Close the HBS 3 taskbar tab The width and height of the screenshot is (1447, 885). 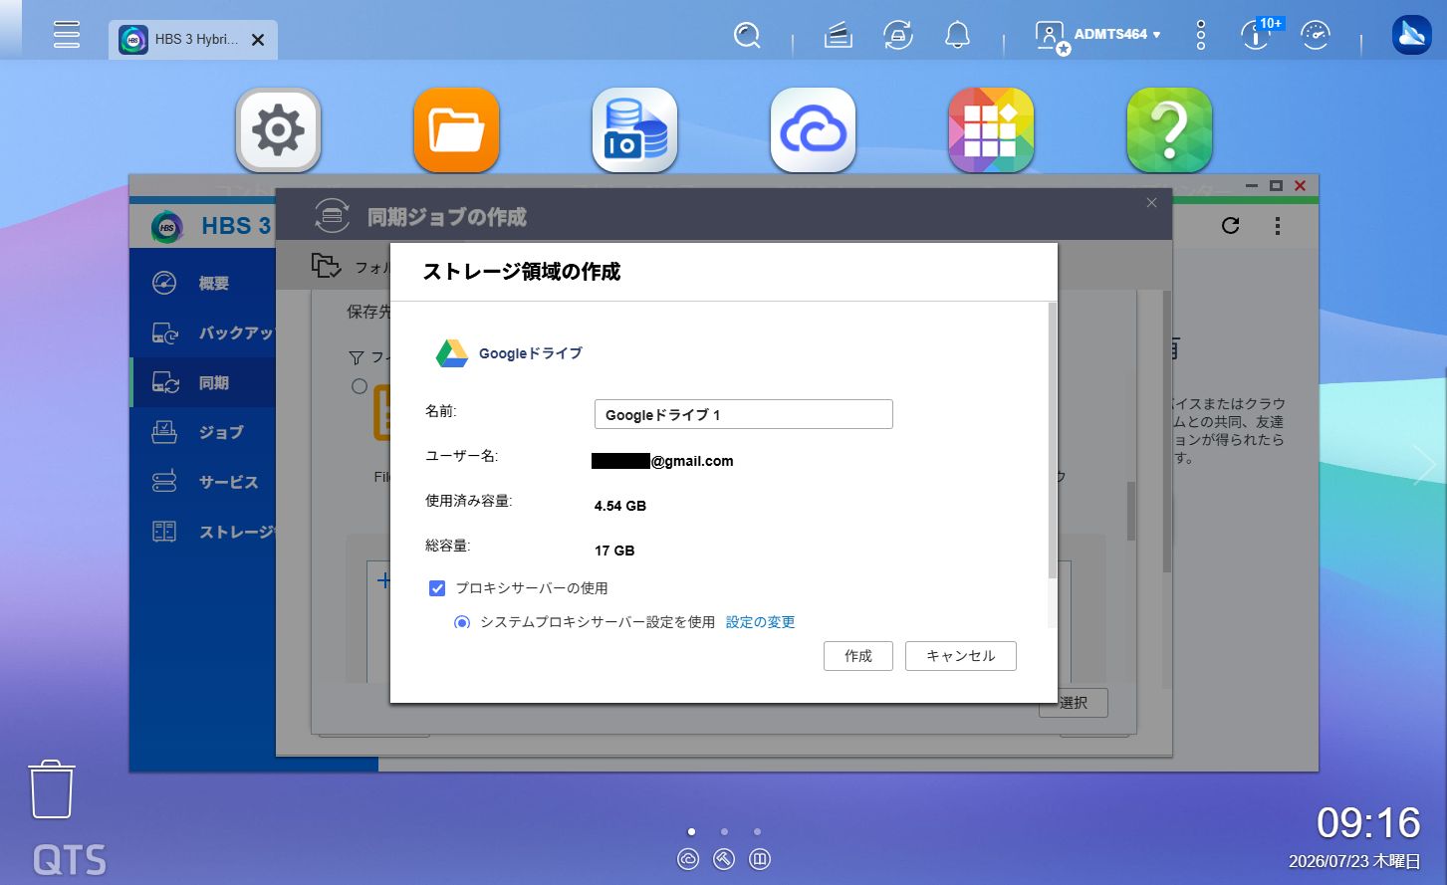(x=258, y=40)
